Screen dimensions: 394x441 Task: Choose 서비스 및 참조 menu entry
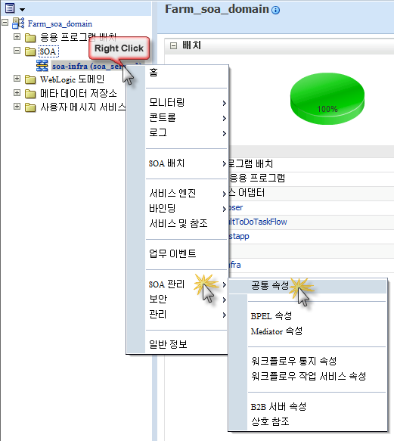tap(185, 224)
